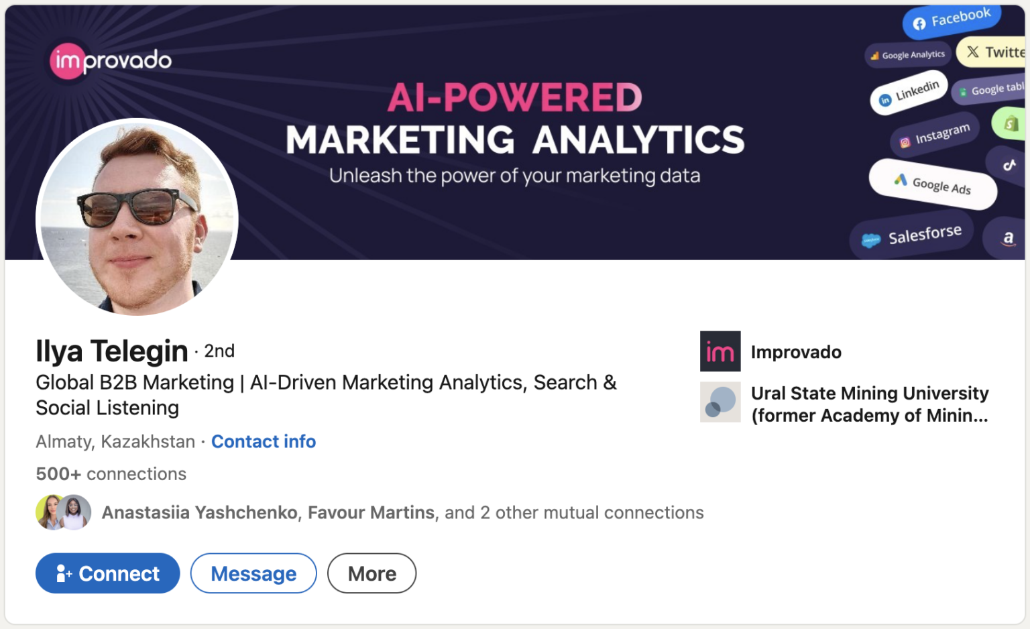This screenshot has height=629, width=1030.
Task: View the 500+ connections list
Action: pyautogui.click(x=111, y=474)
